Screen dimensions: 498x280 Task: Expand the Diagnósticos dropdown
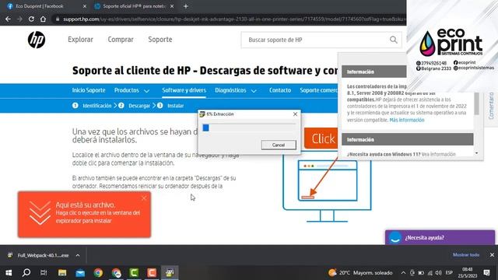pos(236,90)
